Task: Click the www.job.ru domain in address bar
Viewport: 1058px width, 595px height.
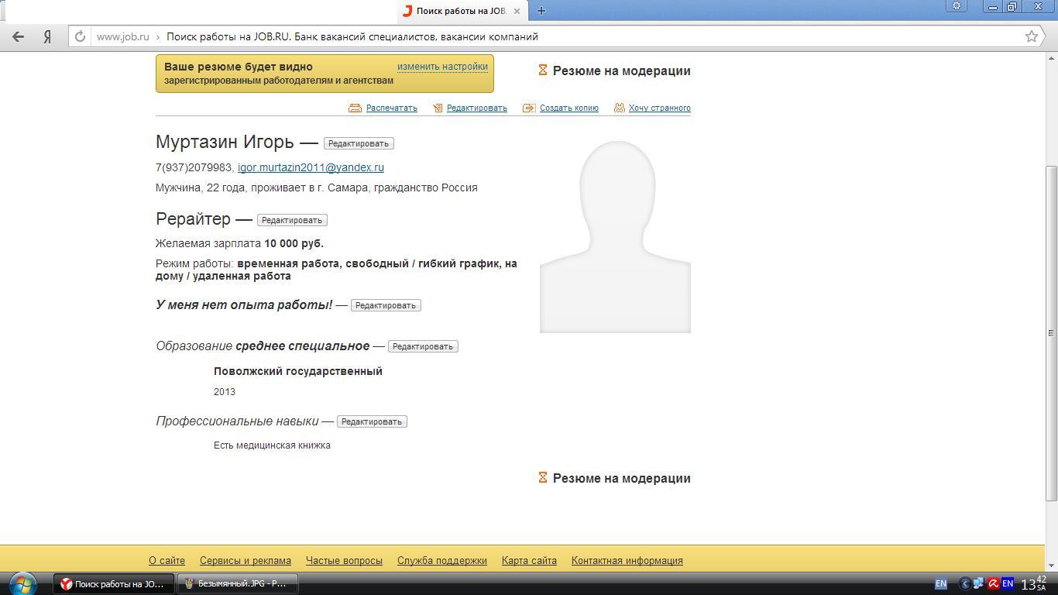Action: [122, 36]
